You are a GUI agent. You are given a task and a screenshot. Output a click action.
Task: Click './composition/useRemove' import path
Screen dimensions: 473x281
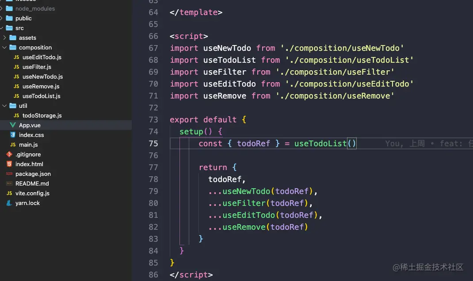[335, 96]
